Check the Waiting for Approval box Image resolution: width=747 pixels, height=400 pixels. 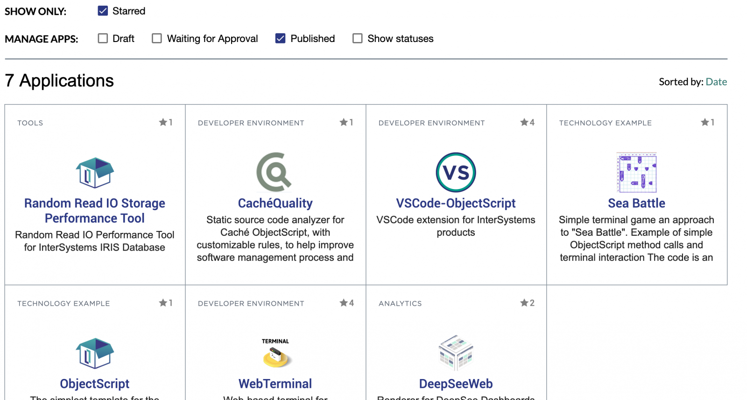click(157, 38)
